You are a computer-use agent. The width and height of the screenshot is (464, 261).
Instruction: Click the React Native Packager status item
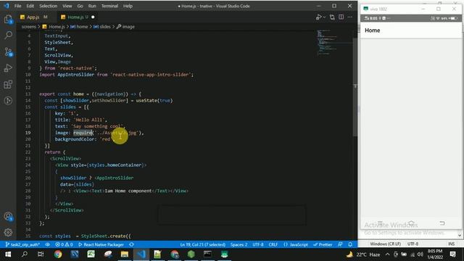(101, 244)
